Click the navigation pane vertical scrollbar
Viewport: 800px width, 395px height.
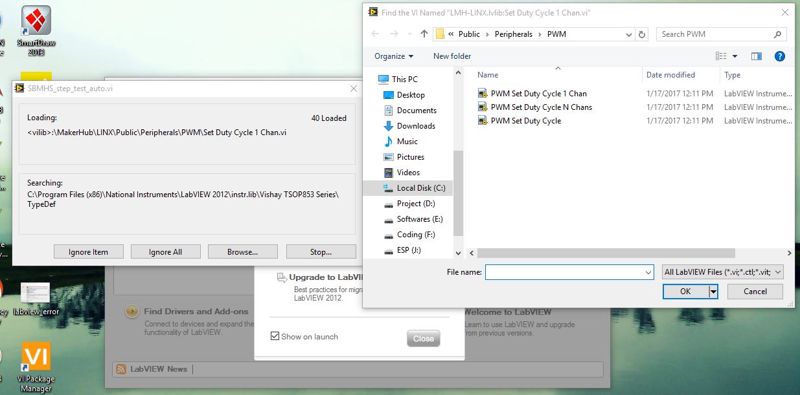[x=458, y=194]
